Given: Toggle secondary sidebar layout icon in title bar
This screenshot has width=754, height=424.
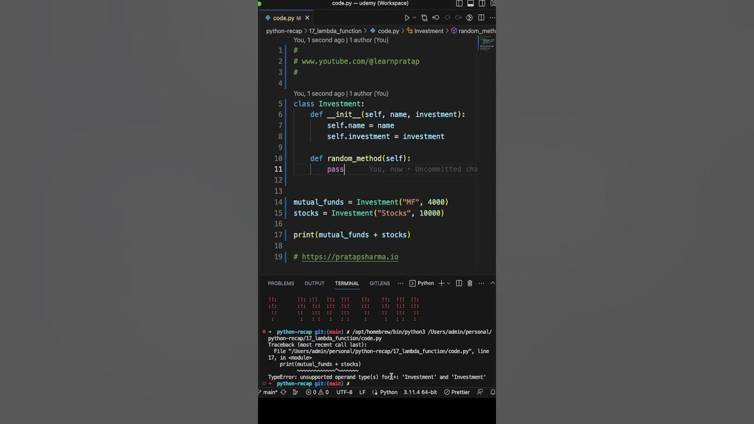Looking at the screenshot, I should (x=482, y=4).
